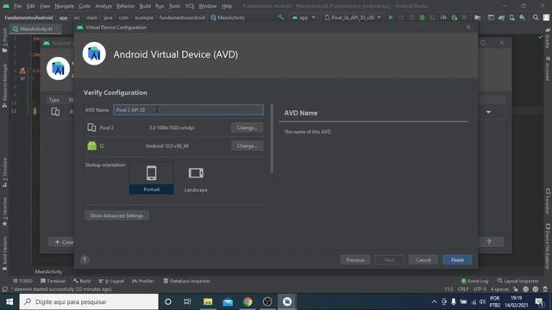
Task: Click the device type icon in AVD Manager list
Action: click(x=55, y=112)
